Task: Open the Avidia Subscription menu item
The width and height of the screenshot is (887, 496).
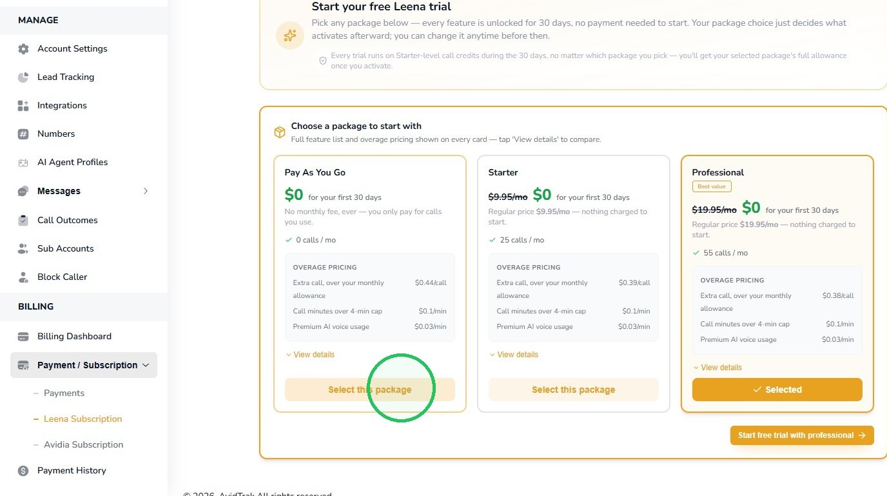Action: coord(83,444)
